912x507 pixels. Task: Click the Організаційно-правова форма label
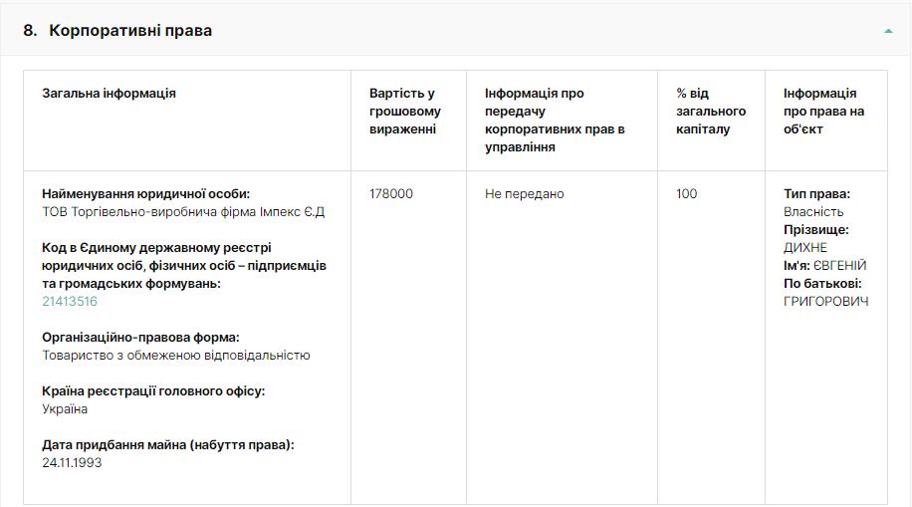tap(140, 338)
